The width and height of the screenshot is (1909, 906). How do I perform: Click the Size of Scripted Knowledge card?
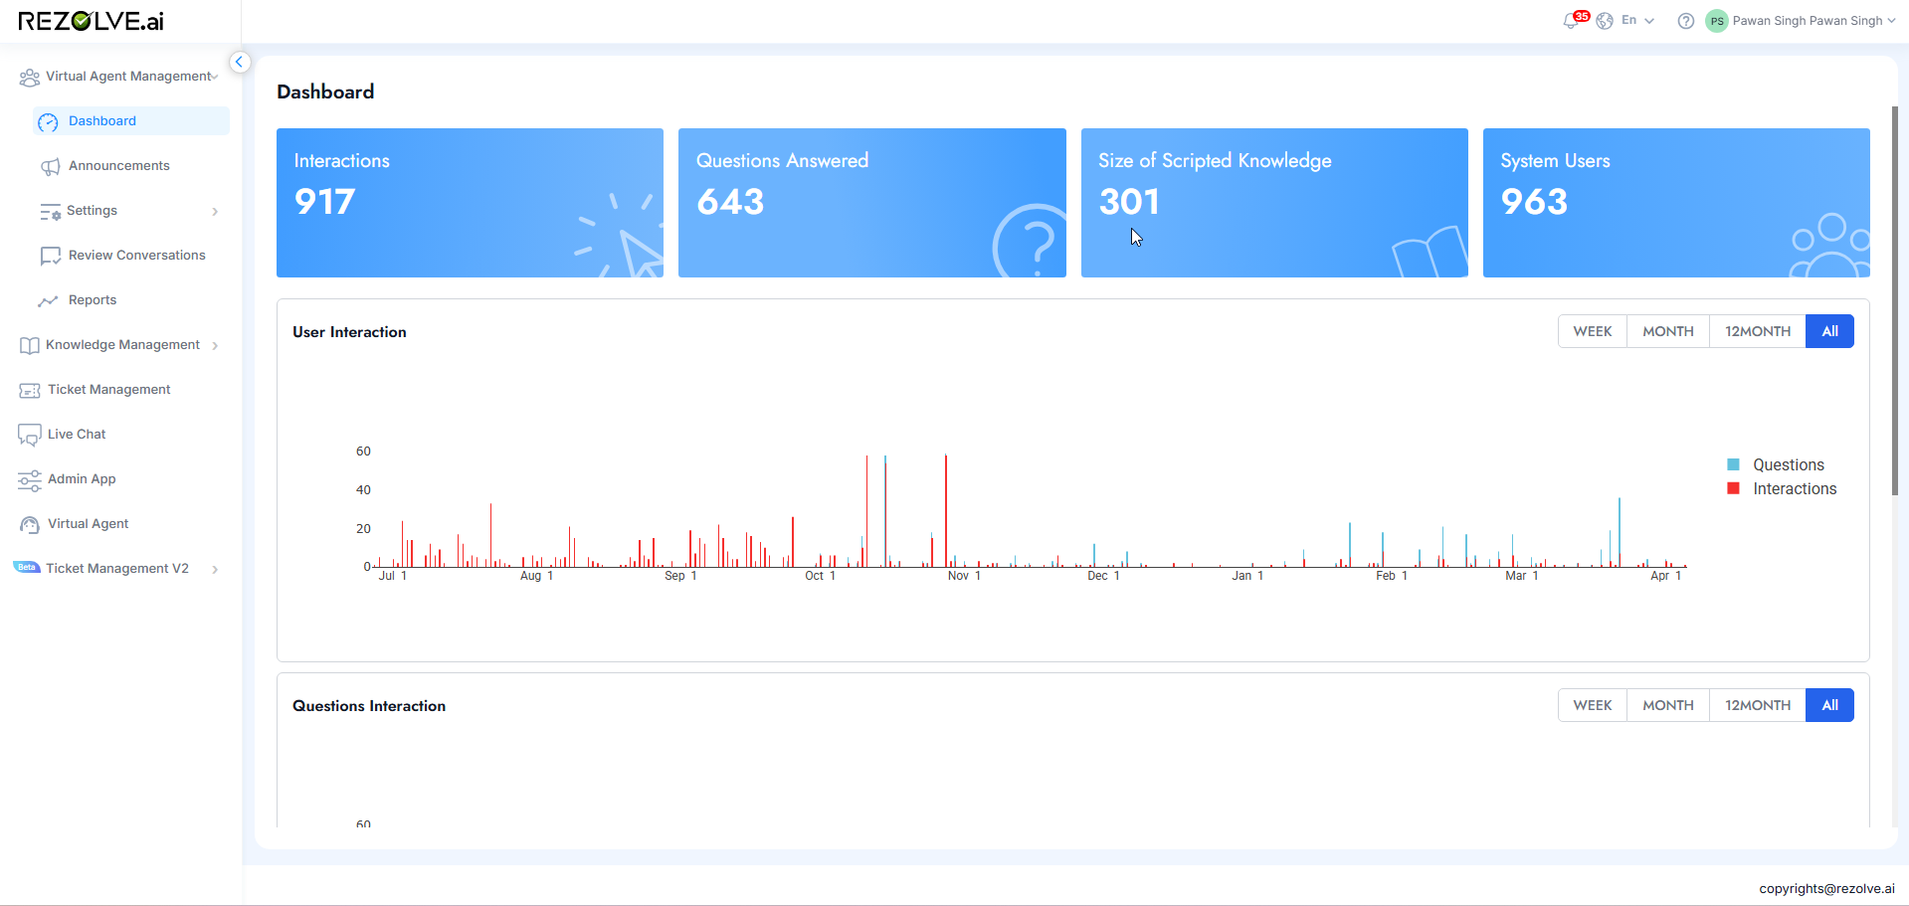click(x=1274, y=203)
